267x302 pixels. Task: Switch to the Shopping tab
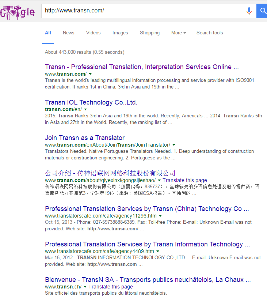[x=150, y=33]
